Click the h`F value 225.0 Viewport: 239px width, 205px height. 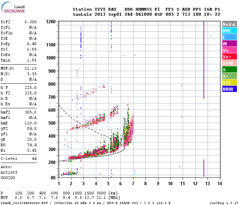30,87
